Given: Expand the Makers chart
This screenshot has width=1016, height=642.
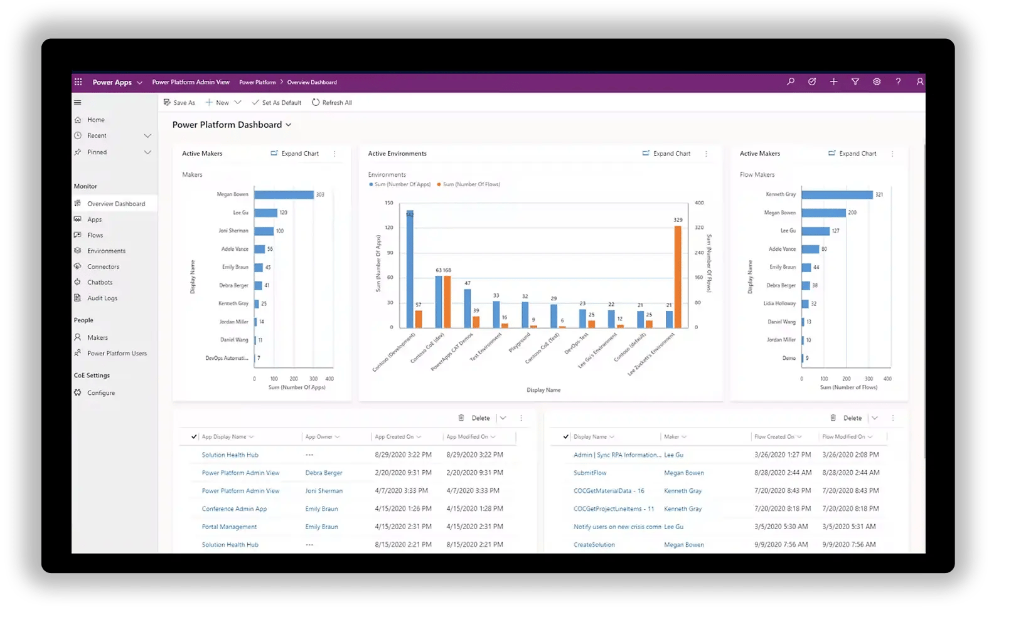Looking at the screenshot, I should click(x=295, y=154).
